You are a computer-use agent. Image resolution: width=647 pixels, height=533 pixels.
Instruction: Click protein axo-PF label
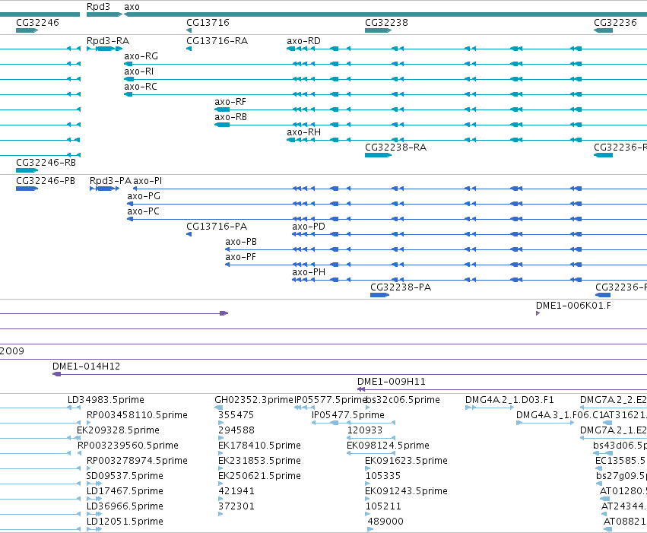[x=240, y=258]
